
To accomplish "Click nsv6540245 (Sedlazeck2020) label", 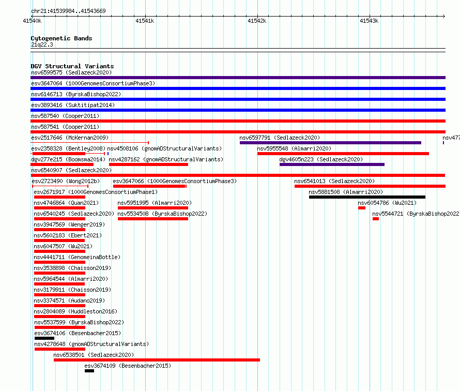I will (x=74, y=214).
